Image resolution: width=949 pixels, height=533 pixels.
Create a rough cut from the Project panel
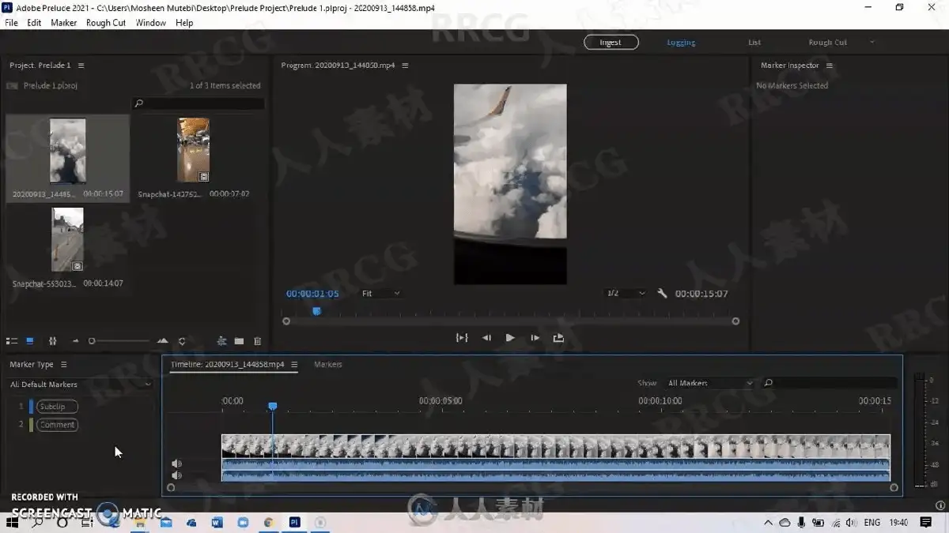point(222,341)
